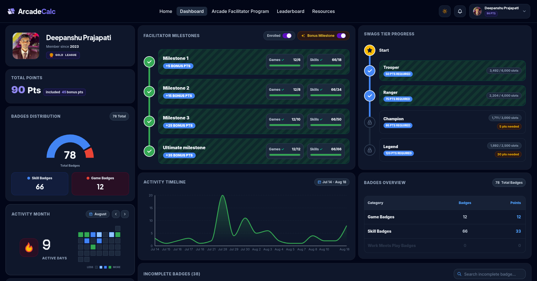The height and width of the screenshot is (281, 537).
Task: Open the Home nav item
Action: coord(166,11)
